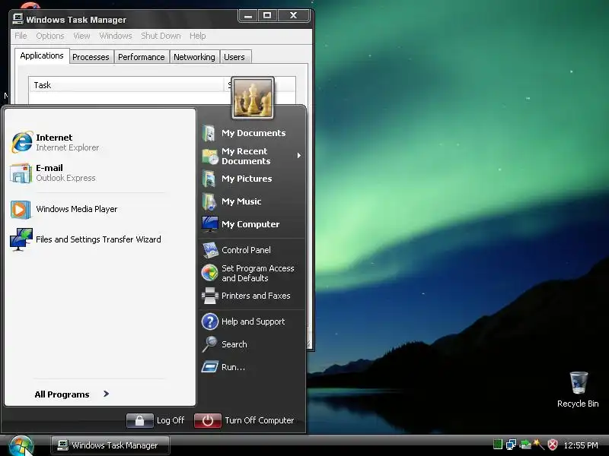
Task: Click the Safely Remove Hardware tray icon
Action: [x=525, y=445]
